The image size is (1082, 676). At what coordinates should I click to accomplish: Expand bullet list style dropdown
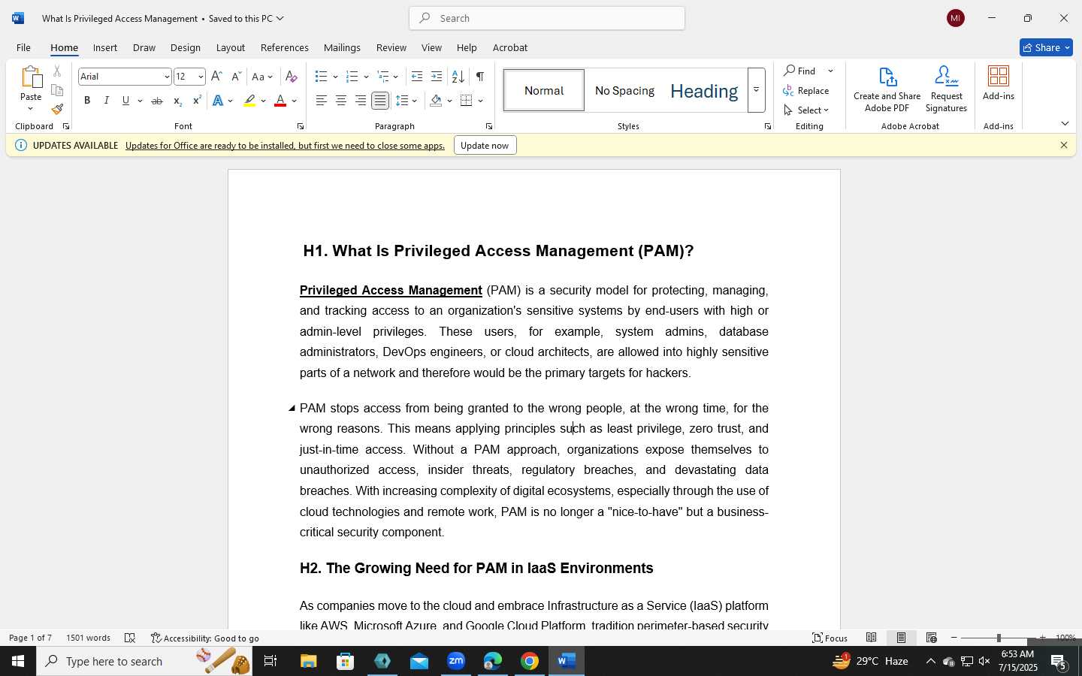pos(335,77)
